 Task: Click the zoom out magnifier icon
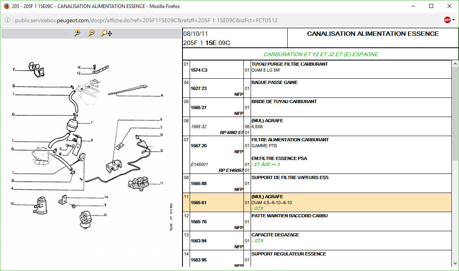click(x=91, y=33)
